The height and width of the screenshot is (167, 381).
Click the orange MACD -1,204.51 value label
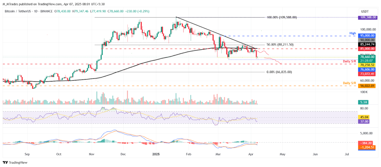coord(367,147)
